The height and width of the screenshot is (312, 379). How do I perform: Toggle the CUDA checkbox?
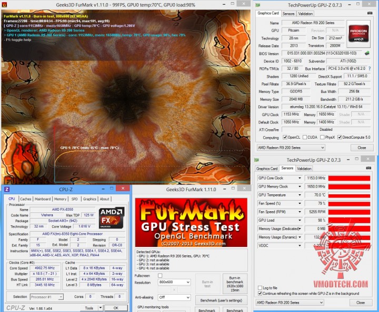pos(305,137)
